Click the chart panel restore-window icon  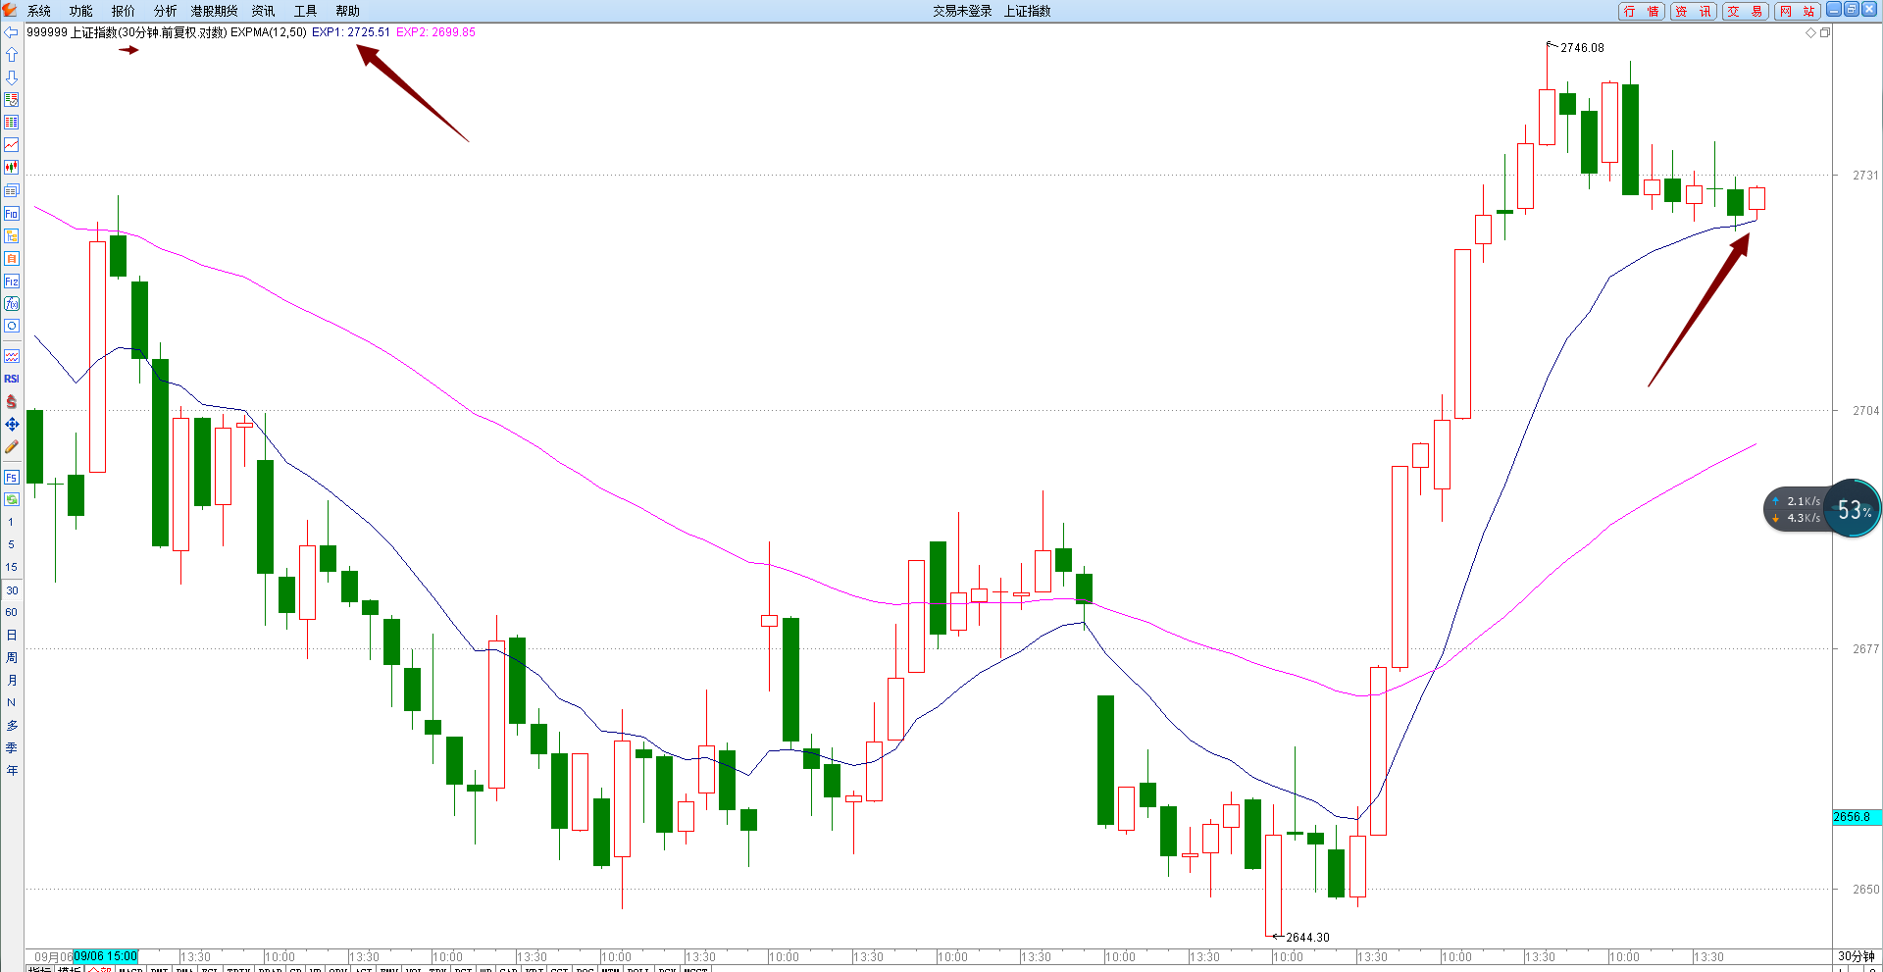(x=1825, y=32)
